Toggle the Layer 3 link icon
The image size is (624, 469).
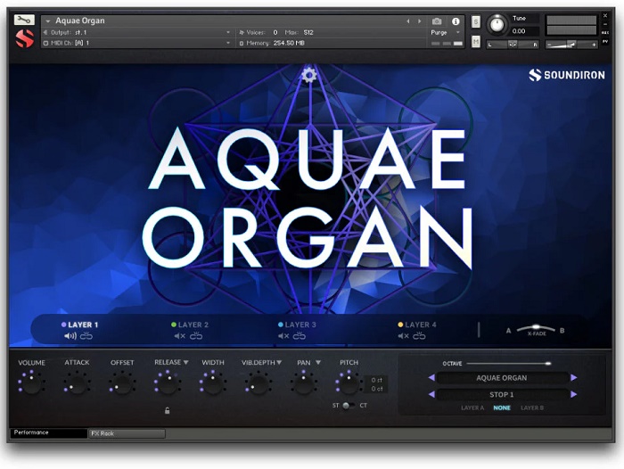[x=300, y=336]
